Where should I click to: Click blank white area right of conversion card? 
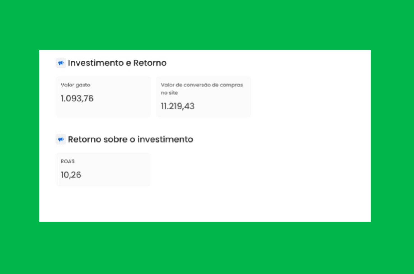click(x=308, y=97)
